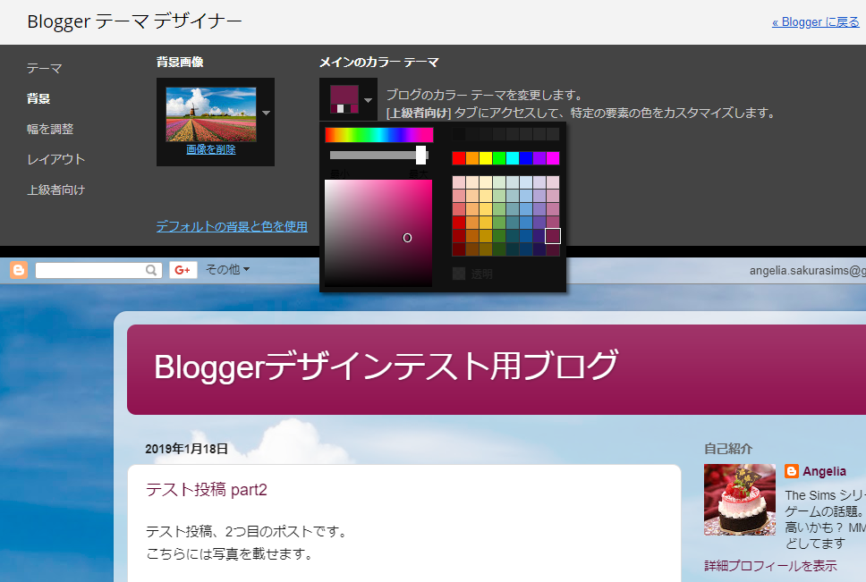866x582 pixels.
Task: Click the rainbow hue bar
Action: [x=379, y=135]
